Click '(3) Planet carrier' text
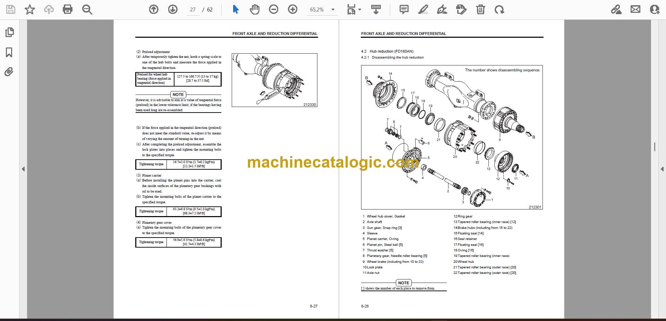 click(x=149, y=176)
